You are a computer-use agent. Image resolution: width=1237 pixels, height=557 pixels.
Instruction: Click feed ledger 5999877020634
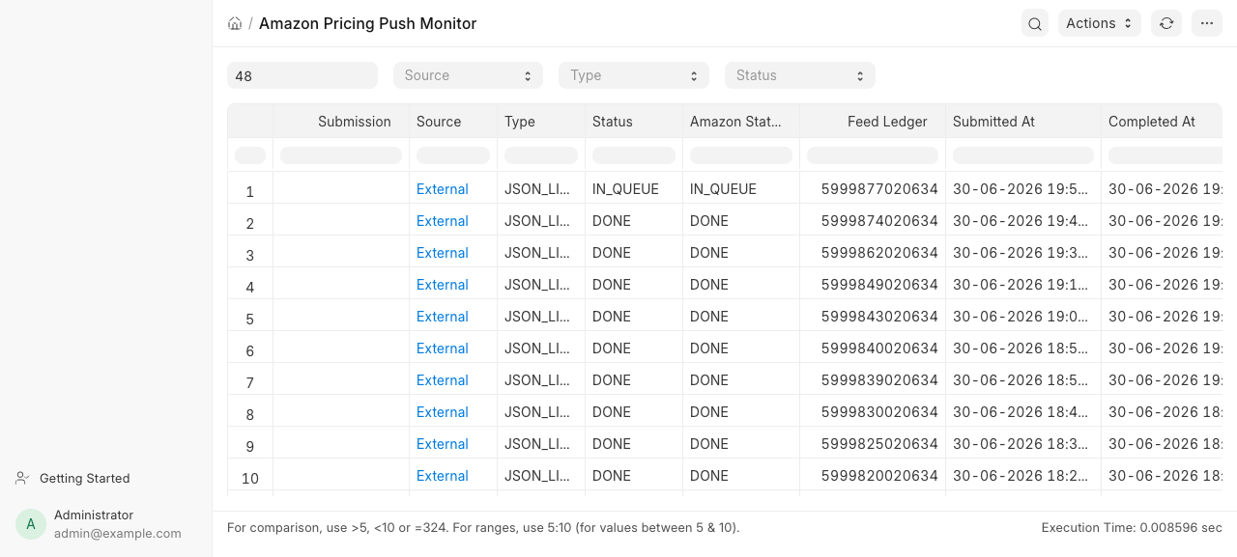879,189
